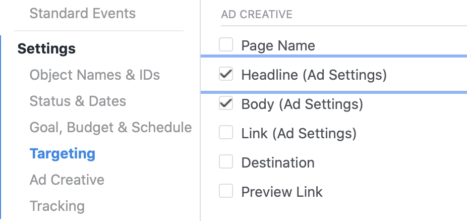This screenshot has width=467, height=221.
Task: Open Standard Events in the sidebar
Action: coord(82,14)
